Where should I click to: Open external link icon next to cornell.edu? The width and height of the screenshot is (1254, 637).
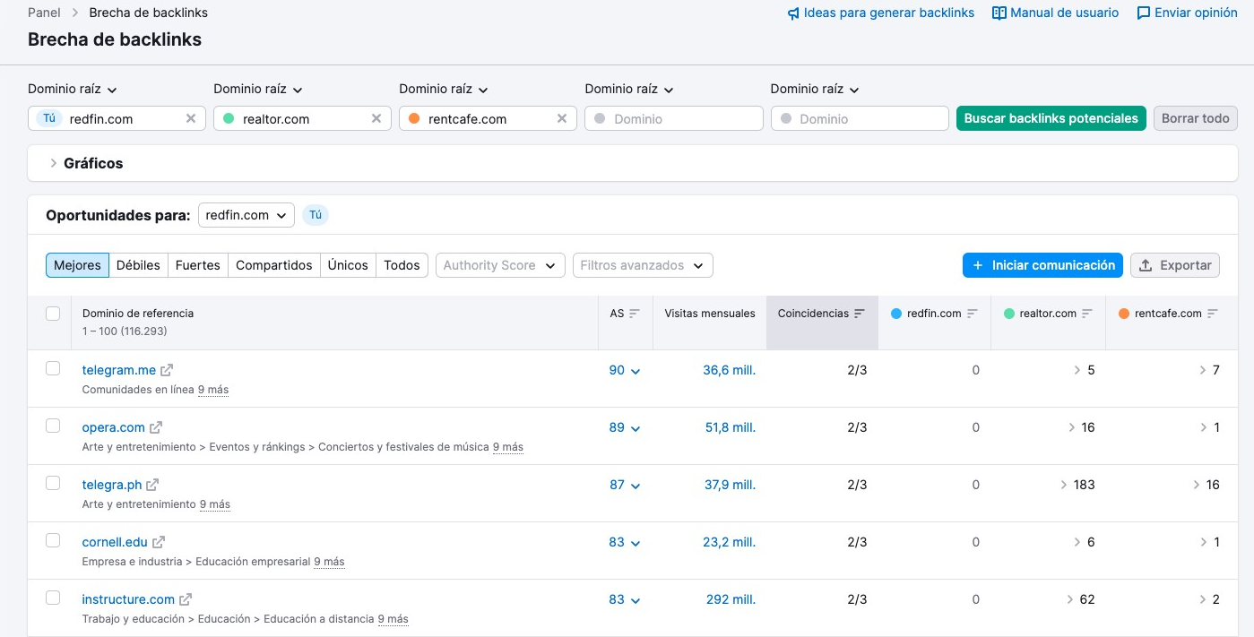click(159, 542)
